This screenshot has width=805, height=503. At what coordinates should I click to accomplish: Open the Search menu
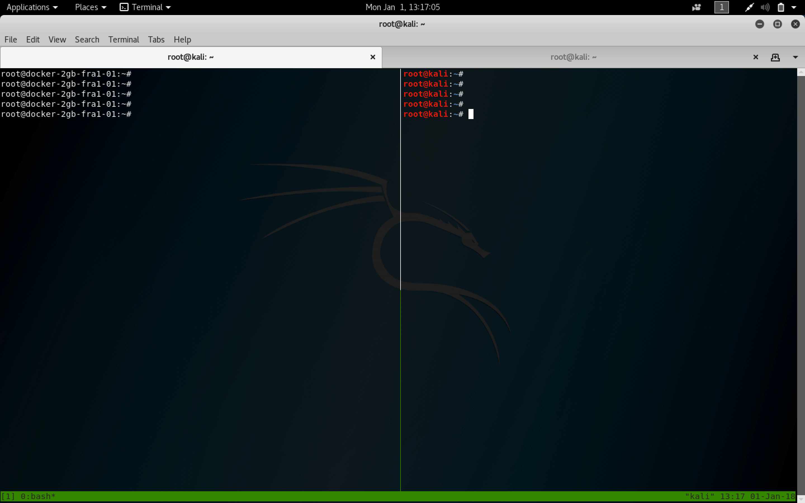[87, 40]
